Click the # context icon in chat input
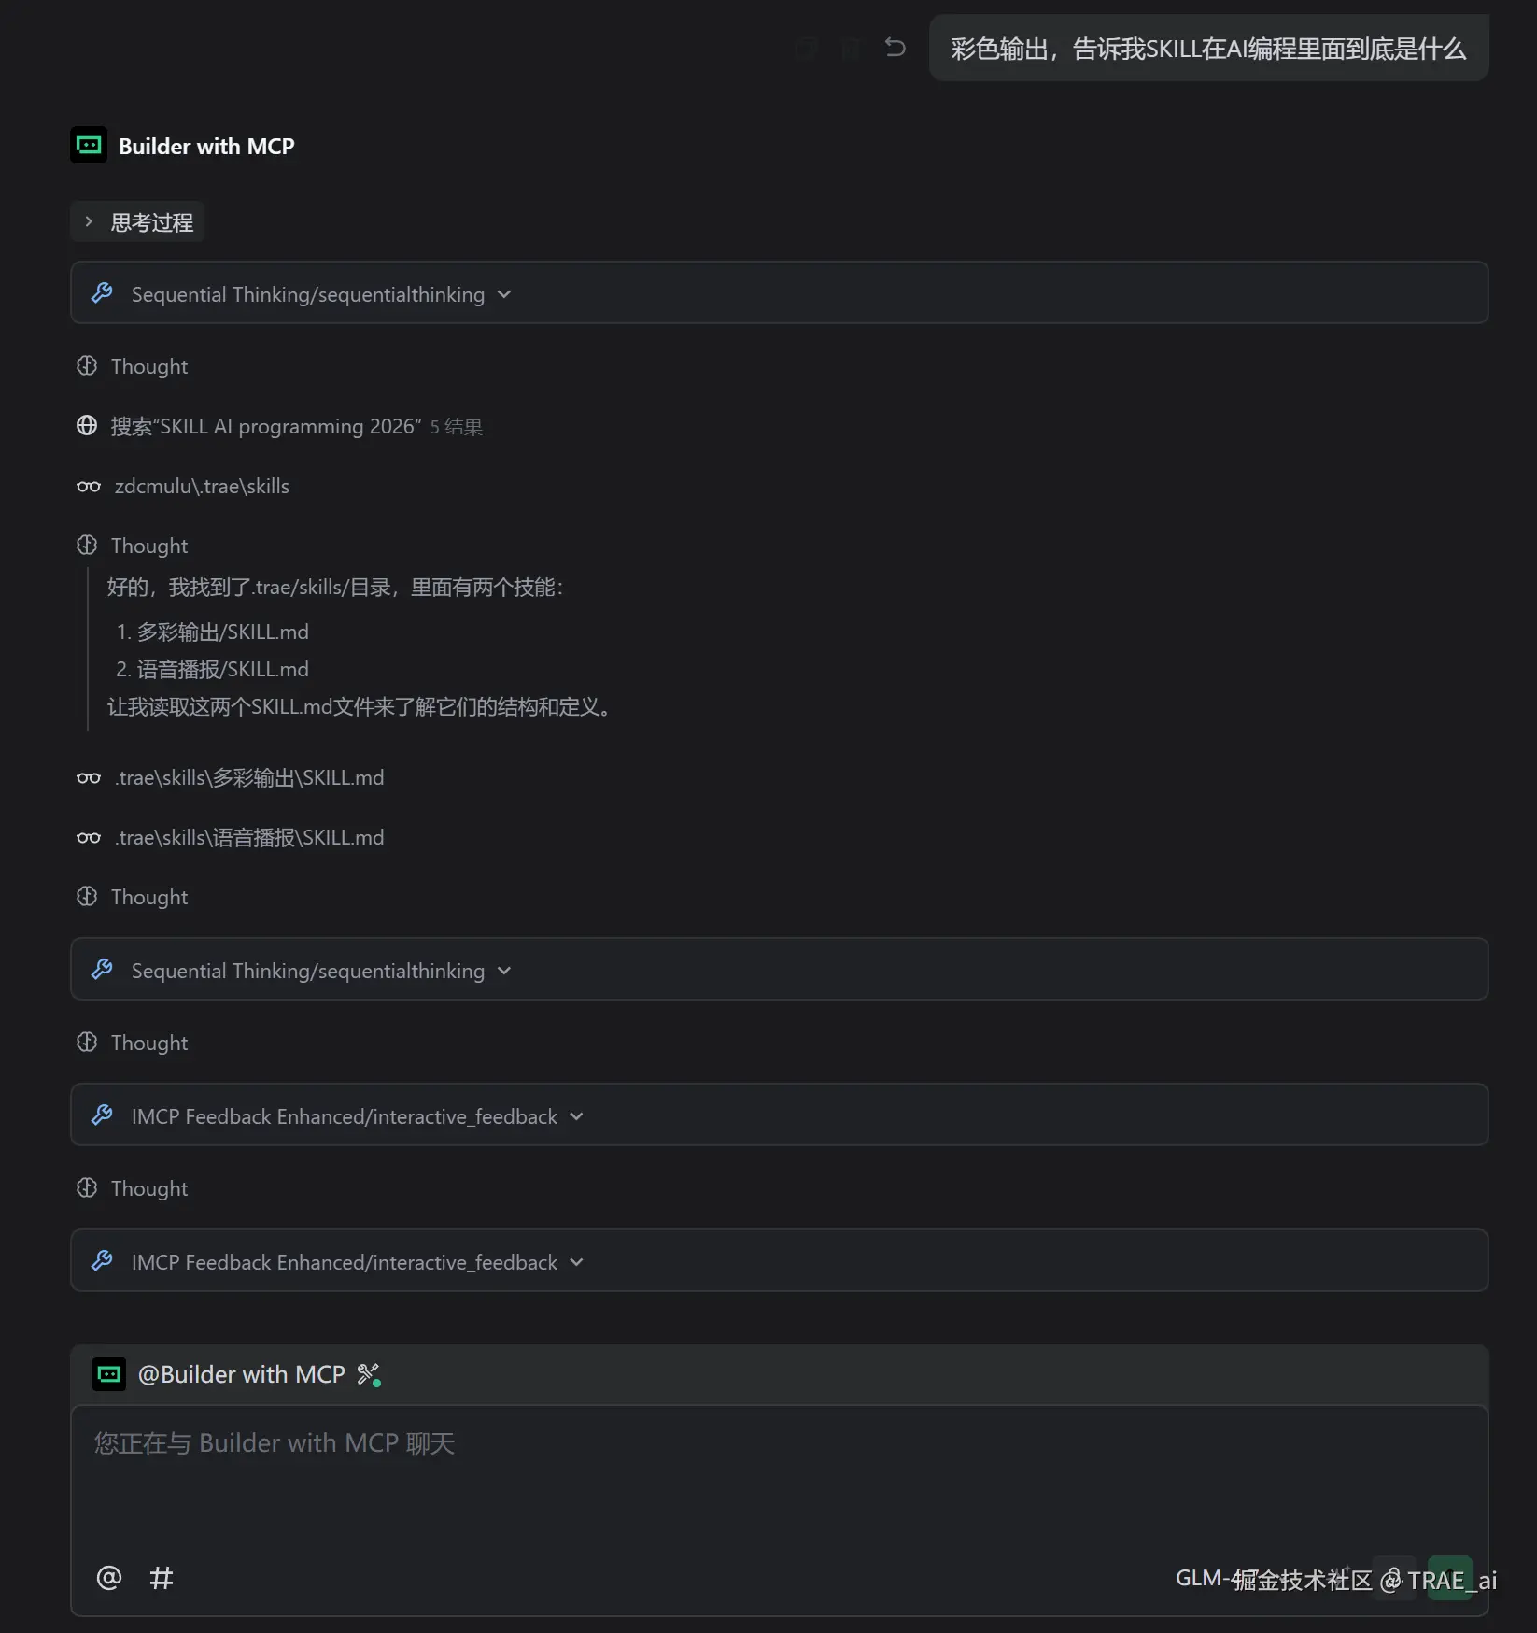The width and height of the screenshot is (1537, 1633). (x=162, y=1578)
